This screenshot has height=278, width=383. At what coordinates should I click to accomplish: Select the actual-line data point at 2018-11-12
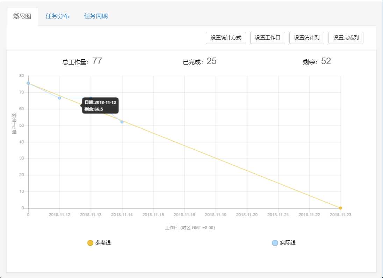click(59, 98)
